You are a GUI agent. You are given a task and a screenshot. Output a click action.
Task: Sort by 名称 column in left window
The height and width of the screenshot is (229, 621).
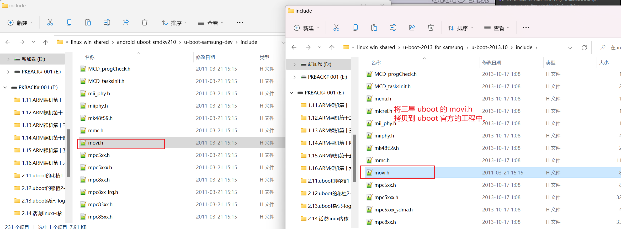tap(90, 57)
